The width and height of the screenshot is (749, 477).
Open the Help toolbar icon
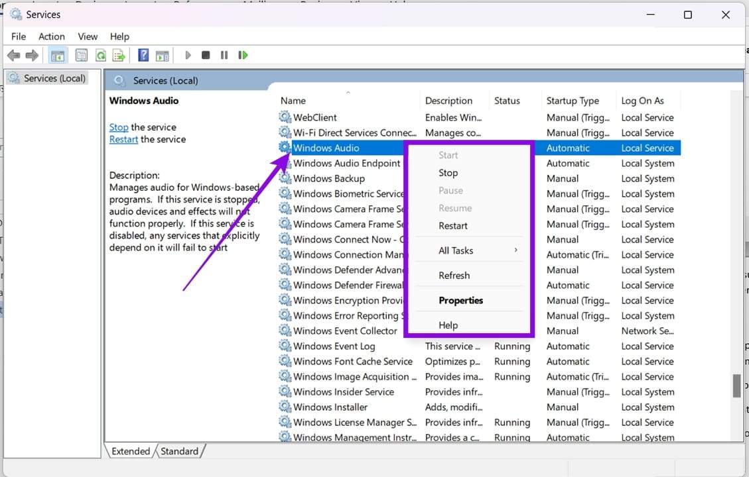click(x=143, y=56)
